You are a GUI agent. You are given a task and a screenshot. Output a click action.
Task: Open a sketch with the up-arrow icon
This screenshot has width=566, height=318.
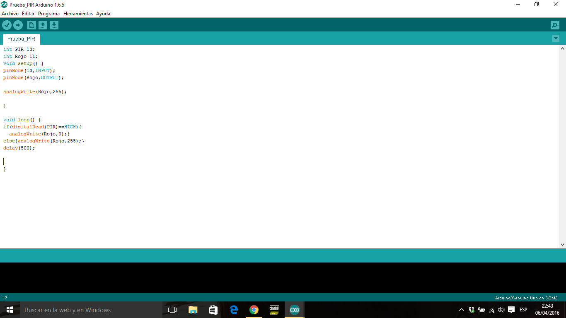click(x=43, y=25)
